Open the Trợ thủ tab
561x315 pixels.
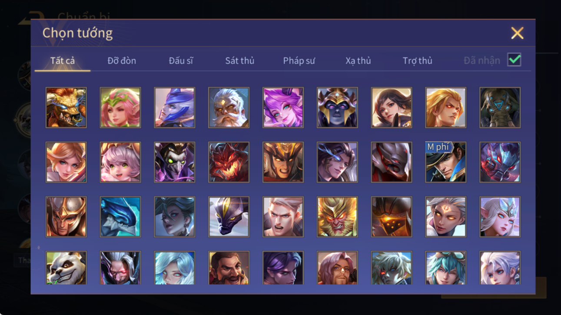coord(417,61)
